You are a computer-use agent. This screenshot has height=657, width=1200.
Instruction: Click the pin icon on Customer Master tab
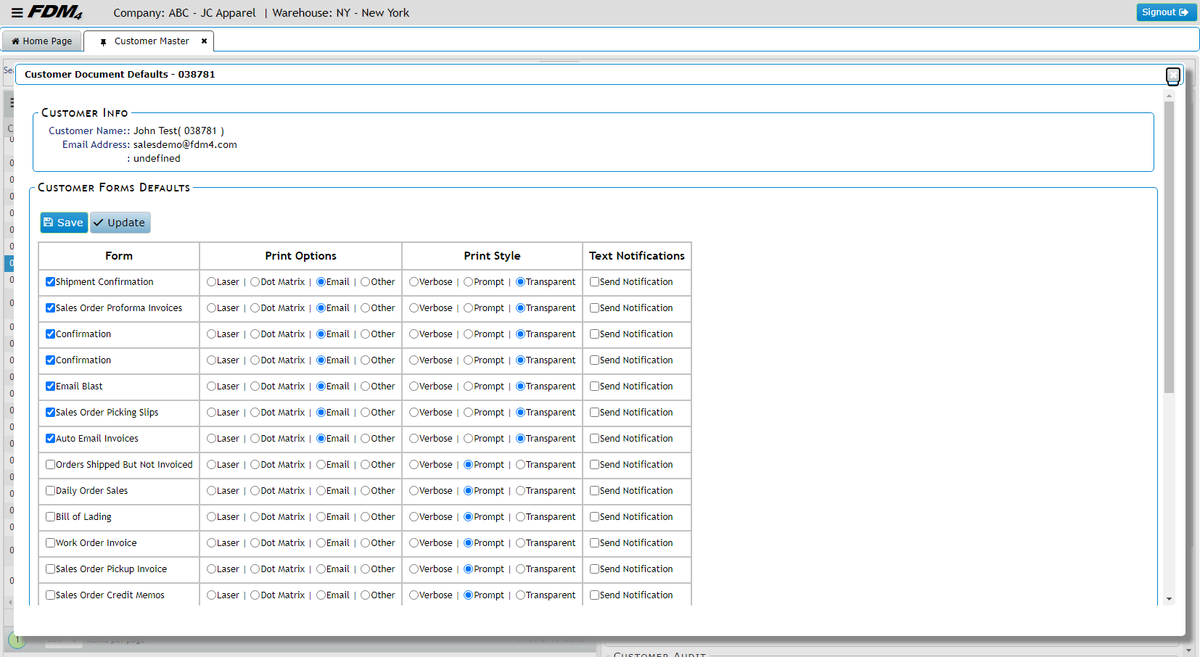coord(103,42)
